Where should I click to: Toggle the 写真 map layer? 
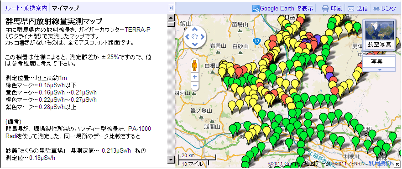[378, 61]
